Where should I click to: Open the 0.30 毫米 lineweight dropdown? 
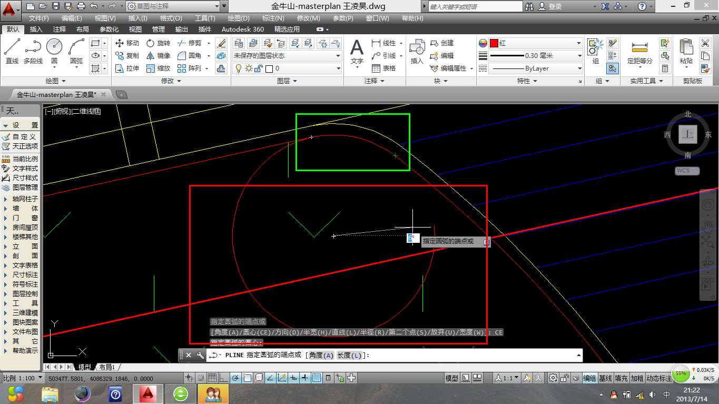(536, 56)
